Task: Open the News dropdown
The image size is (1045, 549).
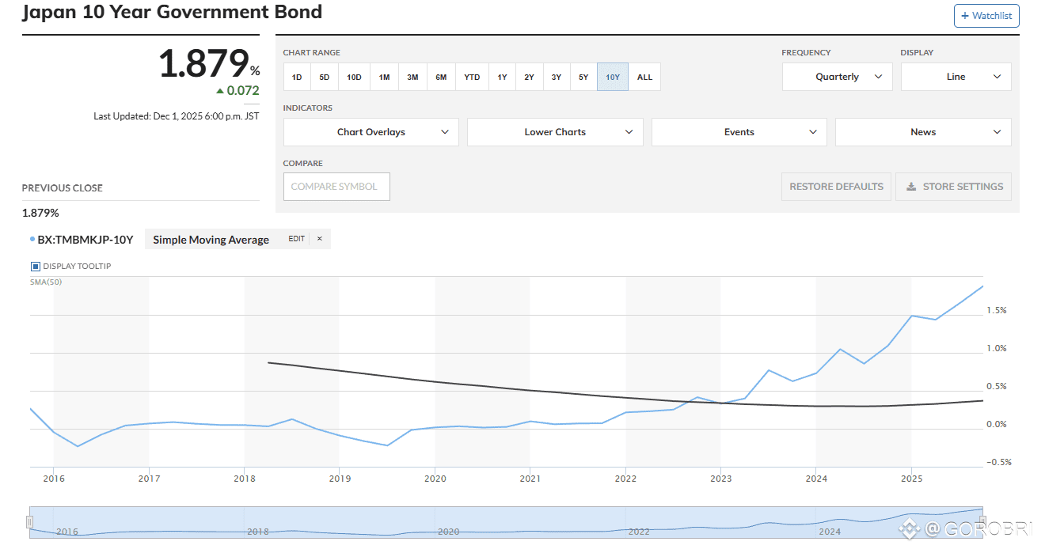Action: [x=923, y=132]
